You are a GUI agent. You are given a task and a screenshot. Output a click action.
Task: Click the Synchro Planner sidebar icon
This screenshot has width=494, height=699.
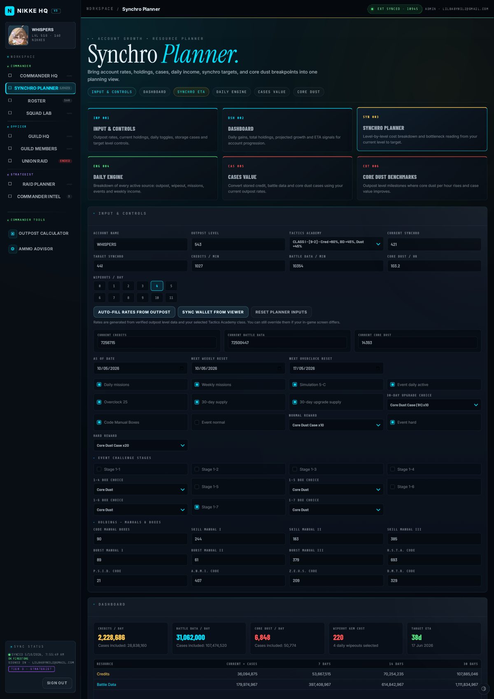coord(10,88)
